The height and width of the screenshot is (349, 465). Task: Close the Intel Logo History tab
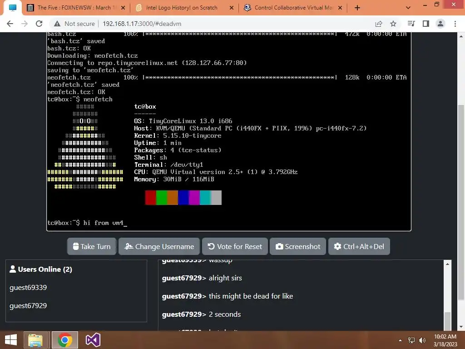tap(232, 8)
